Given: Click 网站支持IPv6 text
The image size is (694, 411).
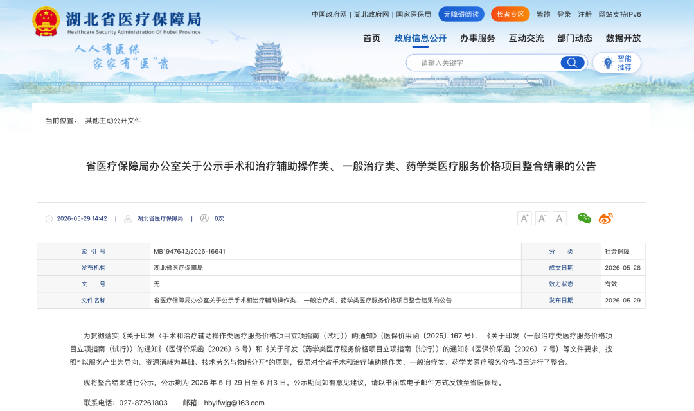Looking at the screenshot, I should coord(619,14).
